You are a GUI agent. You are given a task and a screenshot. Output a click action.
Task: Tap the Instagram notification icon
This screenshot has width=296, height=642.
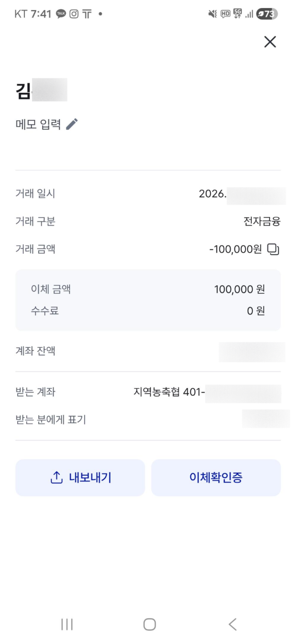[74, 14]
